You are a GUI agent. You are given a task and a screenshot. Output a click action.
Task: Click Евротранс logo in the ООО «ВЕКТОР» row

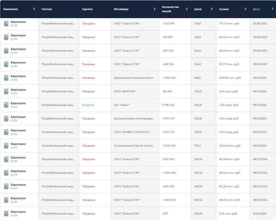(6, 91)
